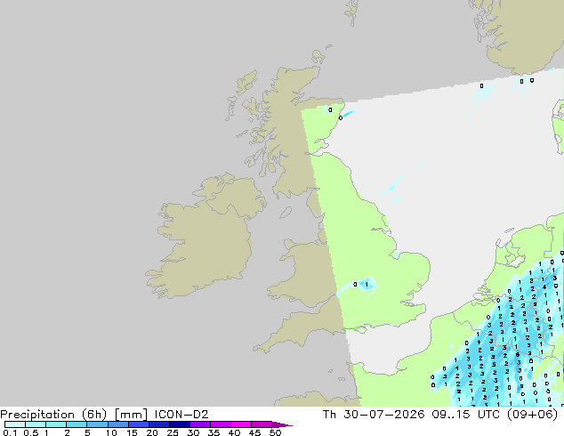Viewport: 564px width, 436px height.
Task: Click the legend label '0.5'
Action: (30, 432)
